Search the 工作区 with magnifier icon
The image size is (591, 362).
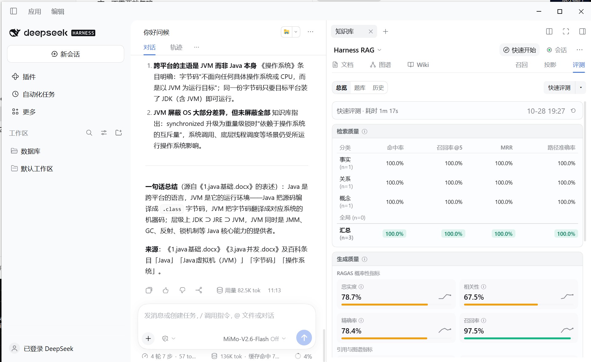click(x=89, y=133)
